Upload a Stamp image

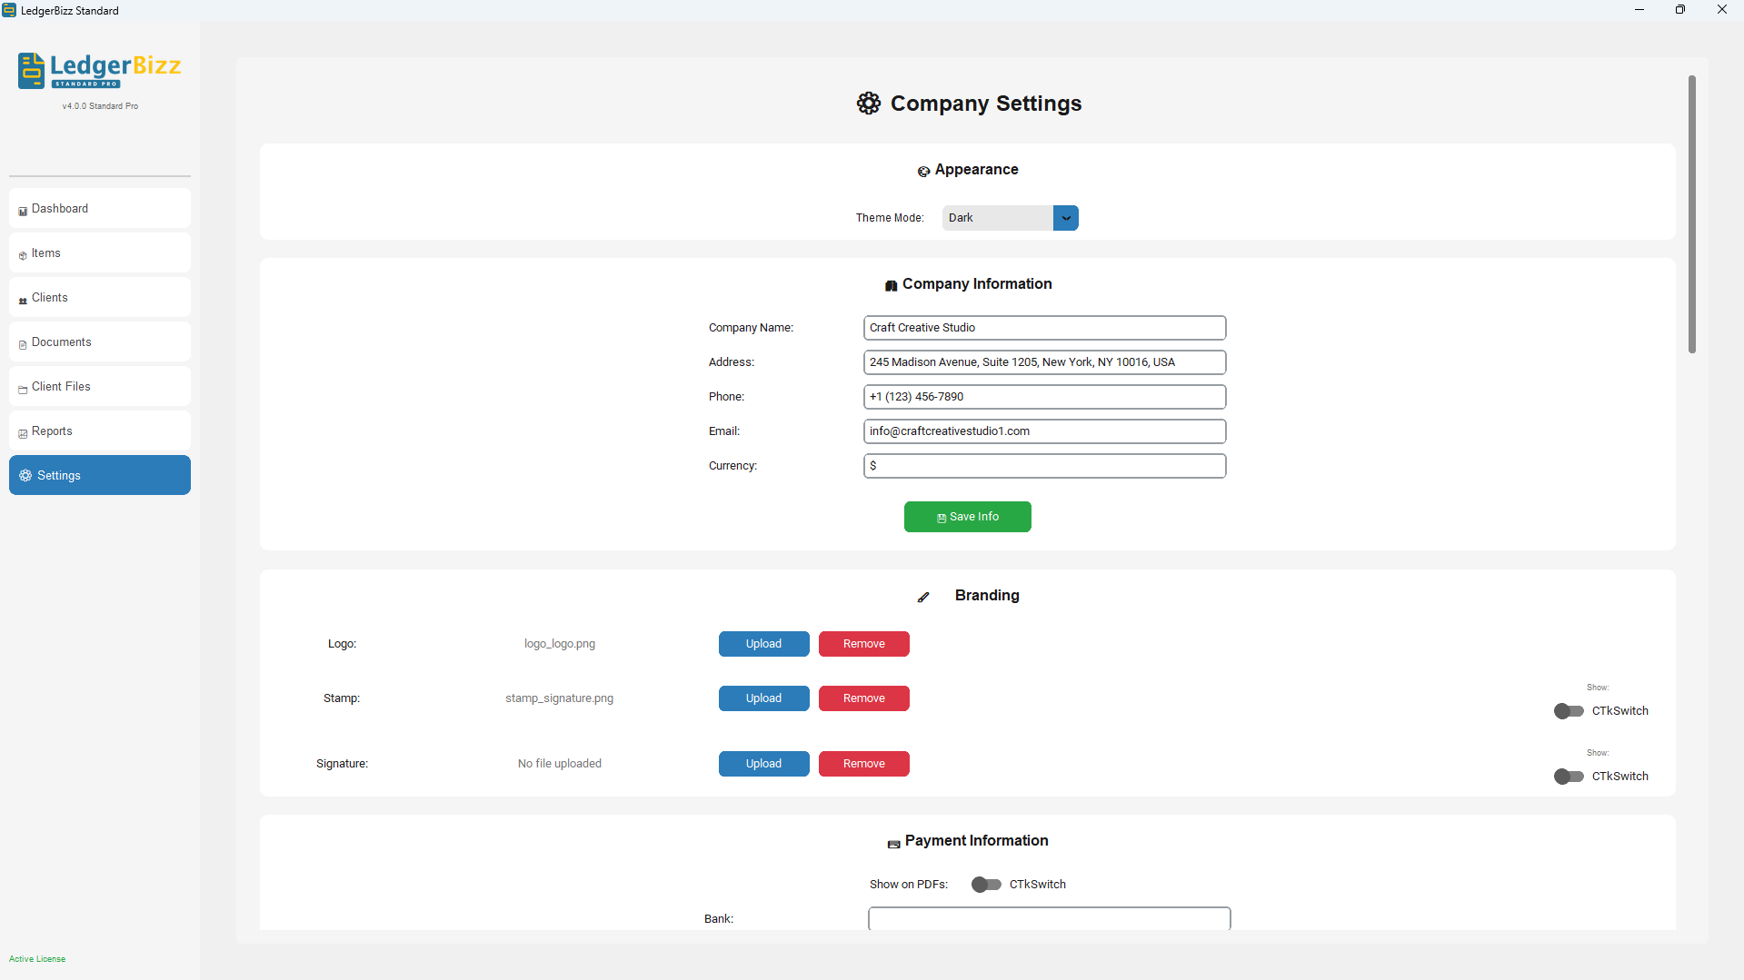click(x=763, y=698)
